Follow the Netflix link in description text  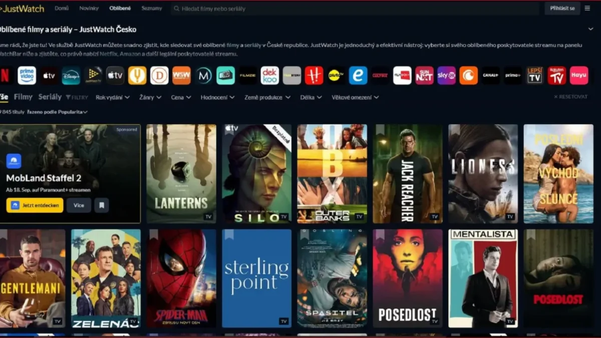click(108, 54)
